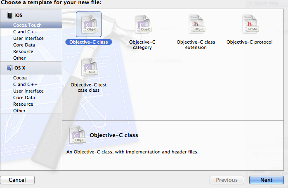Click the Previous button

(x=227, y=180)
